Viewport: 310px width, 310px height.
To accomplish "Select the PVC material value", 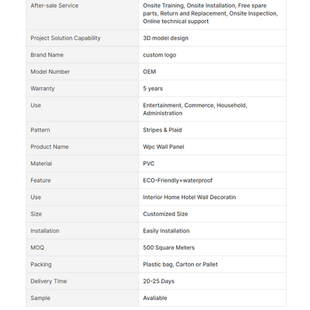I will point(148,163).
